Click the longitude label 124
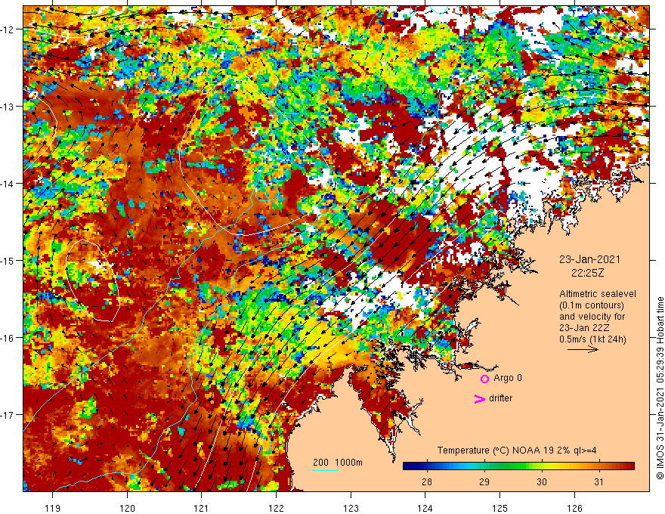Viewport: 665px width, 514px height. coord(425,508)
